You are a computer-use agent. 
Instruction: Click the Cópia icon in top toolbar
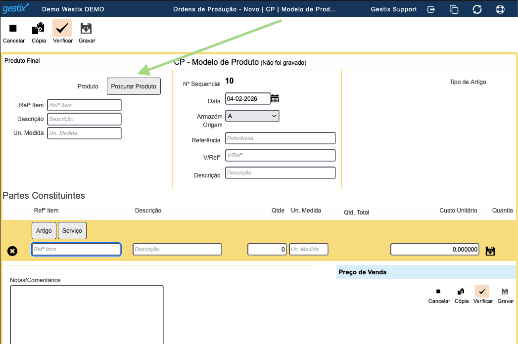point(39,29)
